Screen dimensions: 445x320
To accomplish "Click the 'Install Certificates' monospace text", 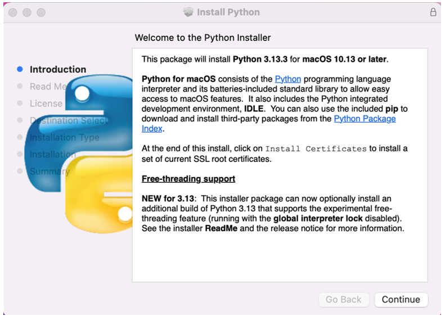I will click(316, 148).
